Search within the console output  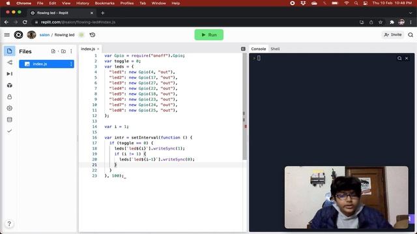[399, 58]
